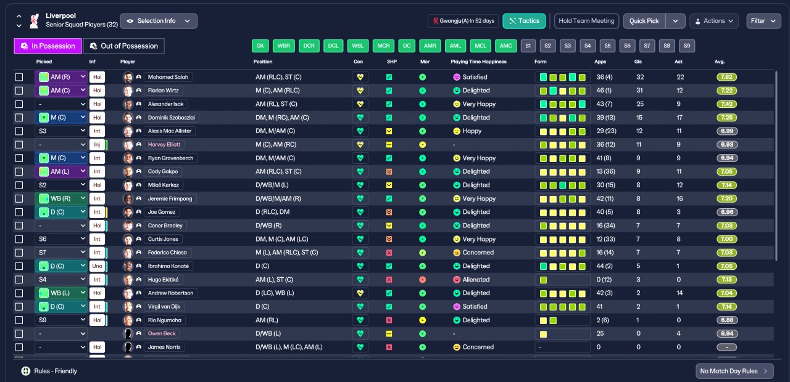This screenshot has width=790, height=382.
Task: Click Alexander Isak's sharpness icon
Action: (389, 104)
